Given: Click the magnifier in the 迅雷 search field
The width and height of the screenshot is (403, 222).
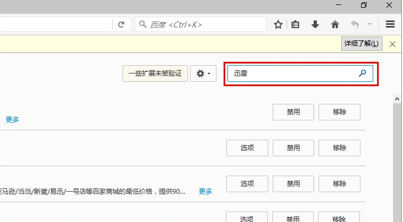Looking at the screenshot, I should 362,73.
